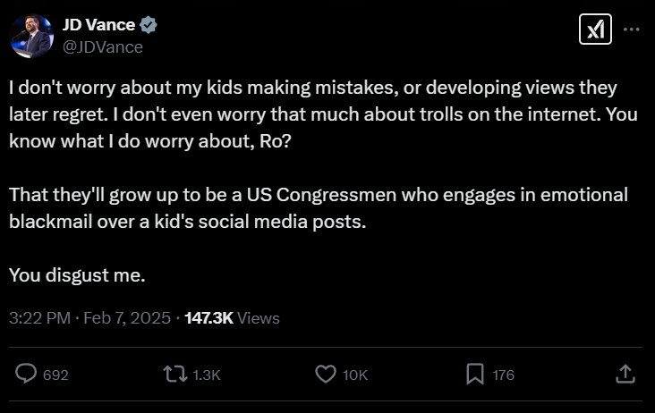Viewport: 655px width, 413px height.
Task: Open the Grok explain-post icon
Action: point(595,29)
